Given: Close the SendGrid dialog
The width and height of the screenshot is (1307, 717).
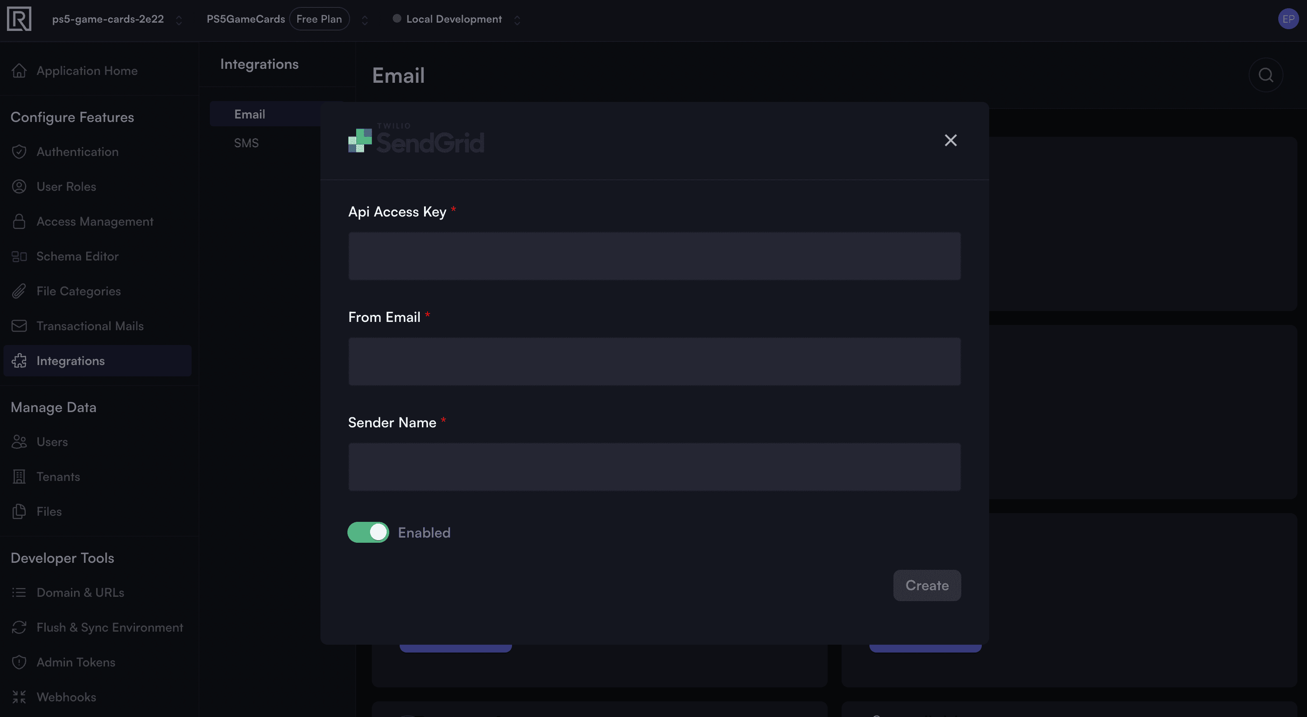Looking at the screenshot, I should pyautogui.click(x=950, y=140).
